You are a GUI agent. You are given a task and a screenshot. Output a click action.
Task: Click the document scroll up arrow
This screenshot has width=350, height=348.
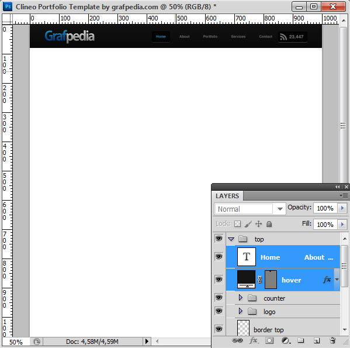click(x=344, y=20)
